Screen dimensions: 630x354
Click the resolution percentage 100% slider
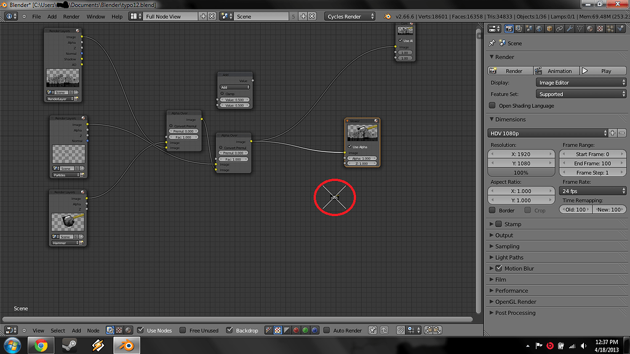tap(521, 172)
